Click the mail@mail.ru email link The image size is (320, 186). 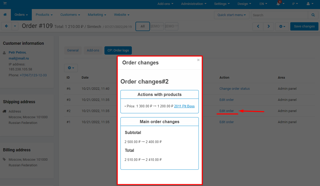19,58
